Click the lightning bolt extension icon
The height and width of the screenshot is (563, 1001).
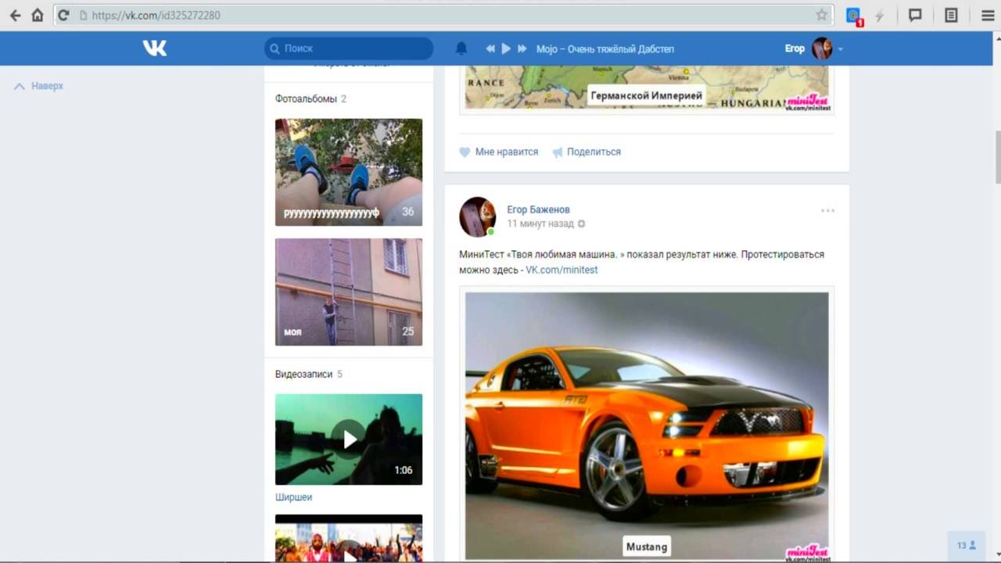(x=880, y=15)
